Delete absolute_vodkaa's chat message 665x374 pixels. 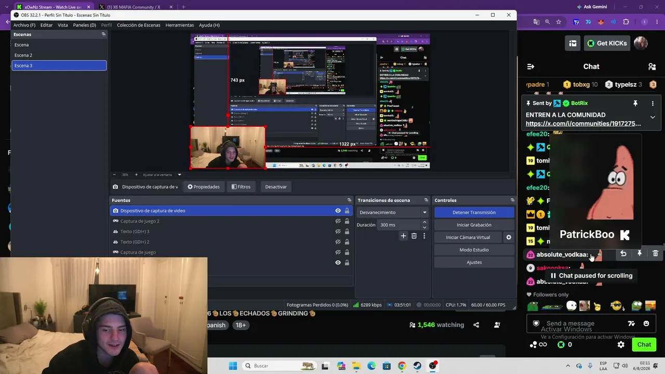(x=655, y=253)
